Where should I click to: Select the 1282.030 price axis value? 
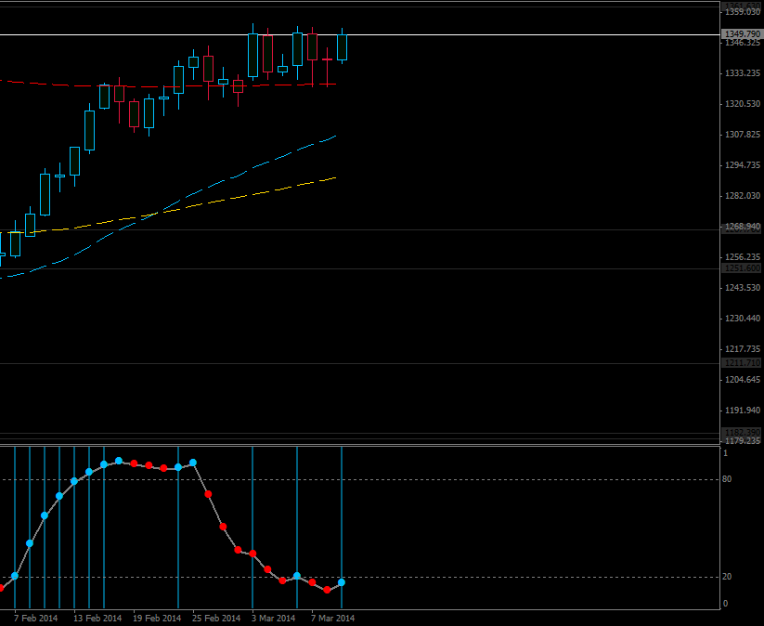743,196
